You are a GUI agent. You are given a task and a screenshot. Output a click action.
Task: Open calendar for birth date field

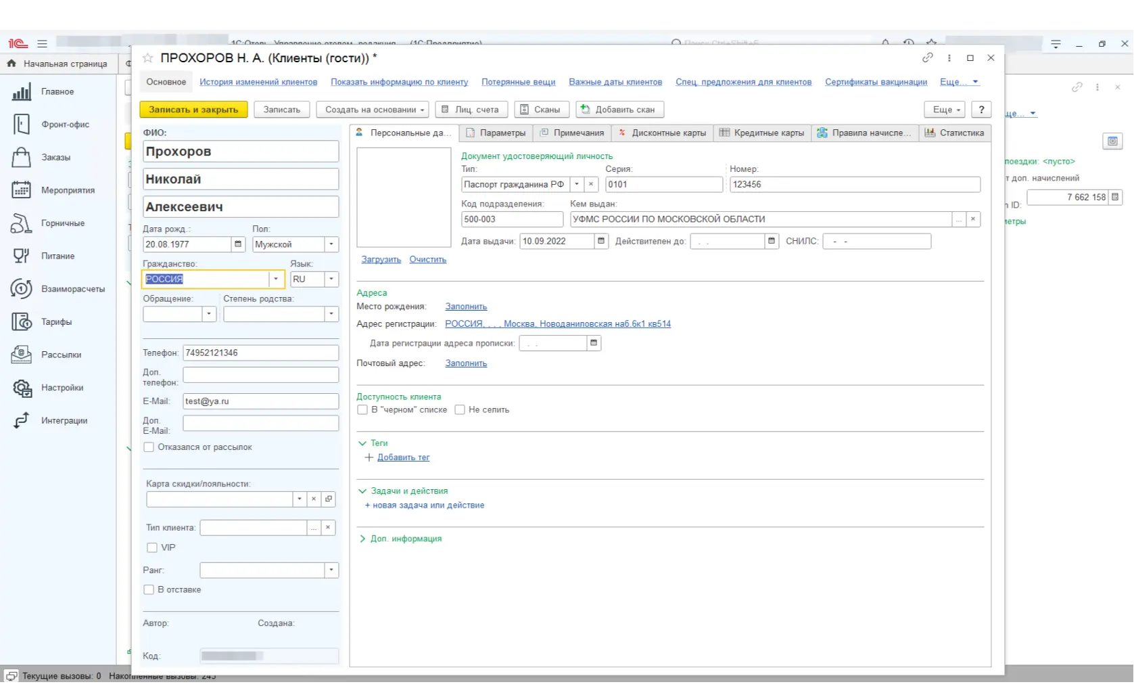point(238,244)
